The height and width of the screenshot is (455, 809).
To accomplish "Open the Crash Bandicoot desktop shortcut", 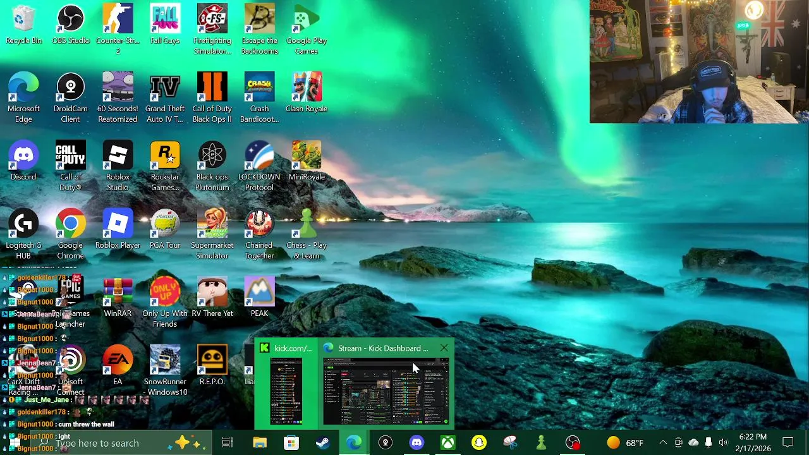I will pos(259,97).
